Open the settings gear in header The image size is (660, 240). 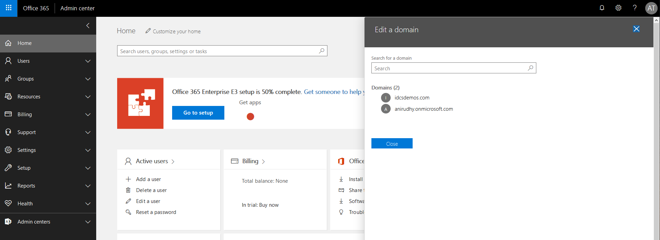coord(618,8)
